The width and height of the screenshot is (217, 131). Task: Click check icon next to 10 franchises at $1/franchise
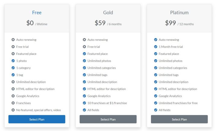(x=84, y=103)
